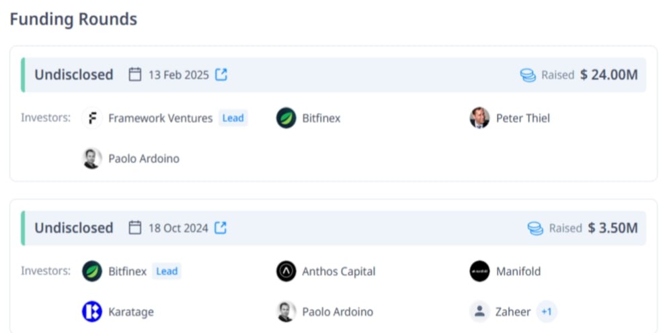Click Paolo Ardoino's avatar in the 2025 round
The height and width of the screenshot is (333, 661).
[x=92, y=158]
